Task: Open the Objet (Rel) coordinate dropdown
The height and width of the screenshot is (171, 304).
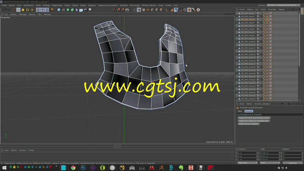Action: coord(247,163)
